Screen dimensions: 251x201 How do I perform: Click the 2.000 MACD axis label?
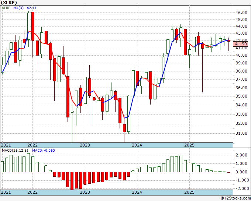pos(242,155)
